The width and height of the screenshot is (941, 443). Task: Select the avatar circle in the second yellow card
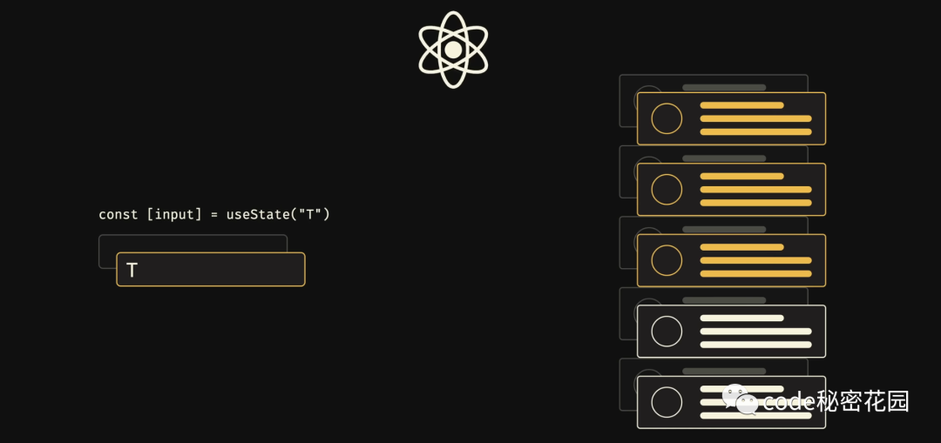tap(667, 189)
